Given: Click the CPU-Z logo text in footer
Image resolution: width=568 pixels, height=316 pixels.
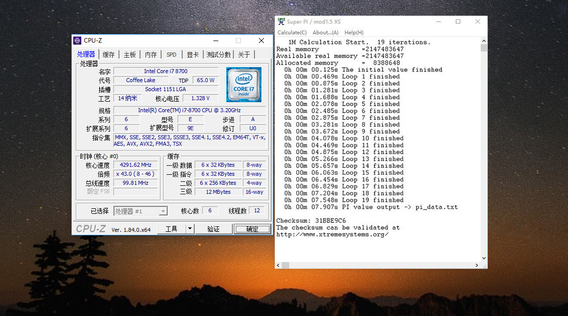Looking at the screenshot, I should click(91, 229).
